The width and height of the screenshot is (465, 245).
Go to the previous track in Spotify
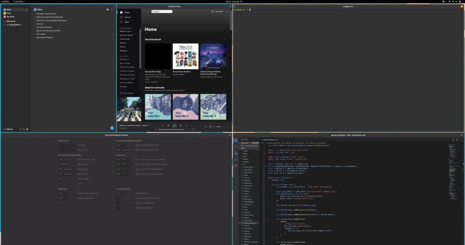(168, 125)
